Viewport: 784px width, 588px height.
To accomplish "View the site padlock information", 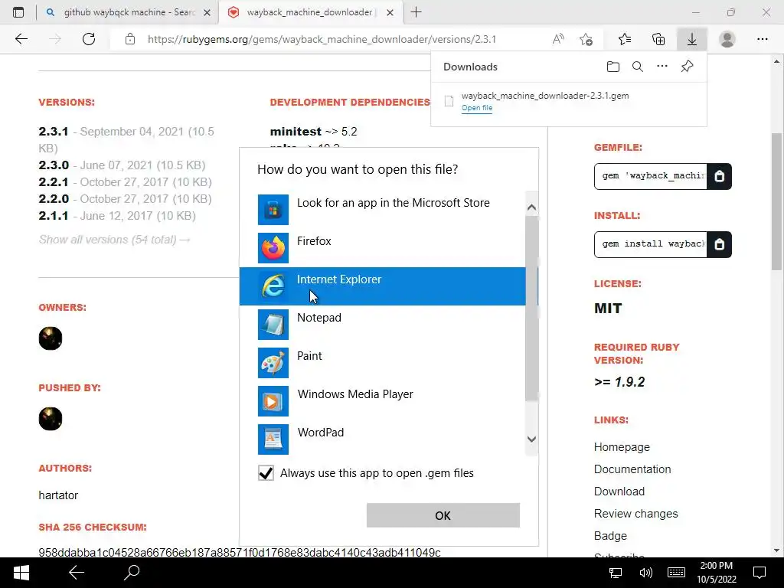I will (x=130, y=39).
